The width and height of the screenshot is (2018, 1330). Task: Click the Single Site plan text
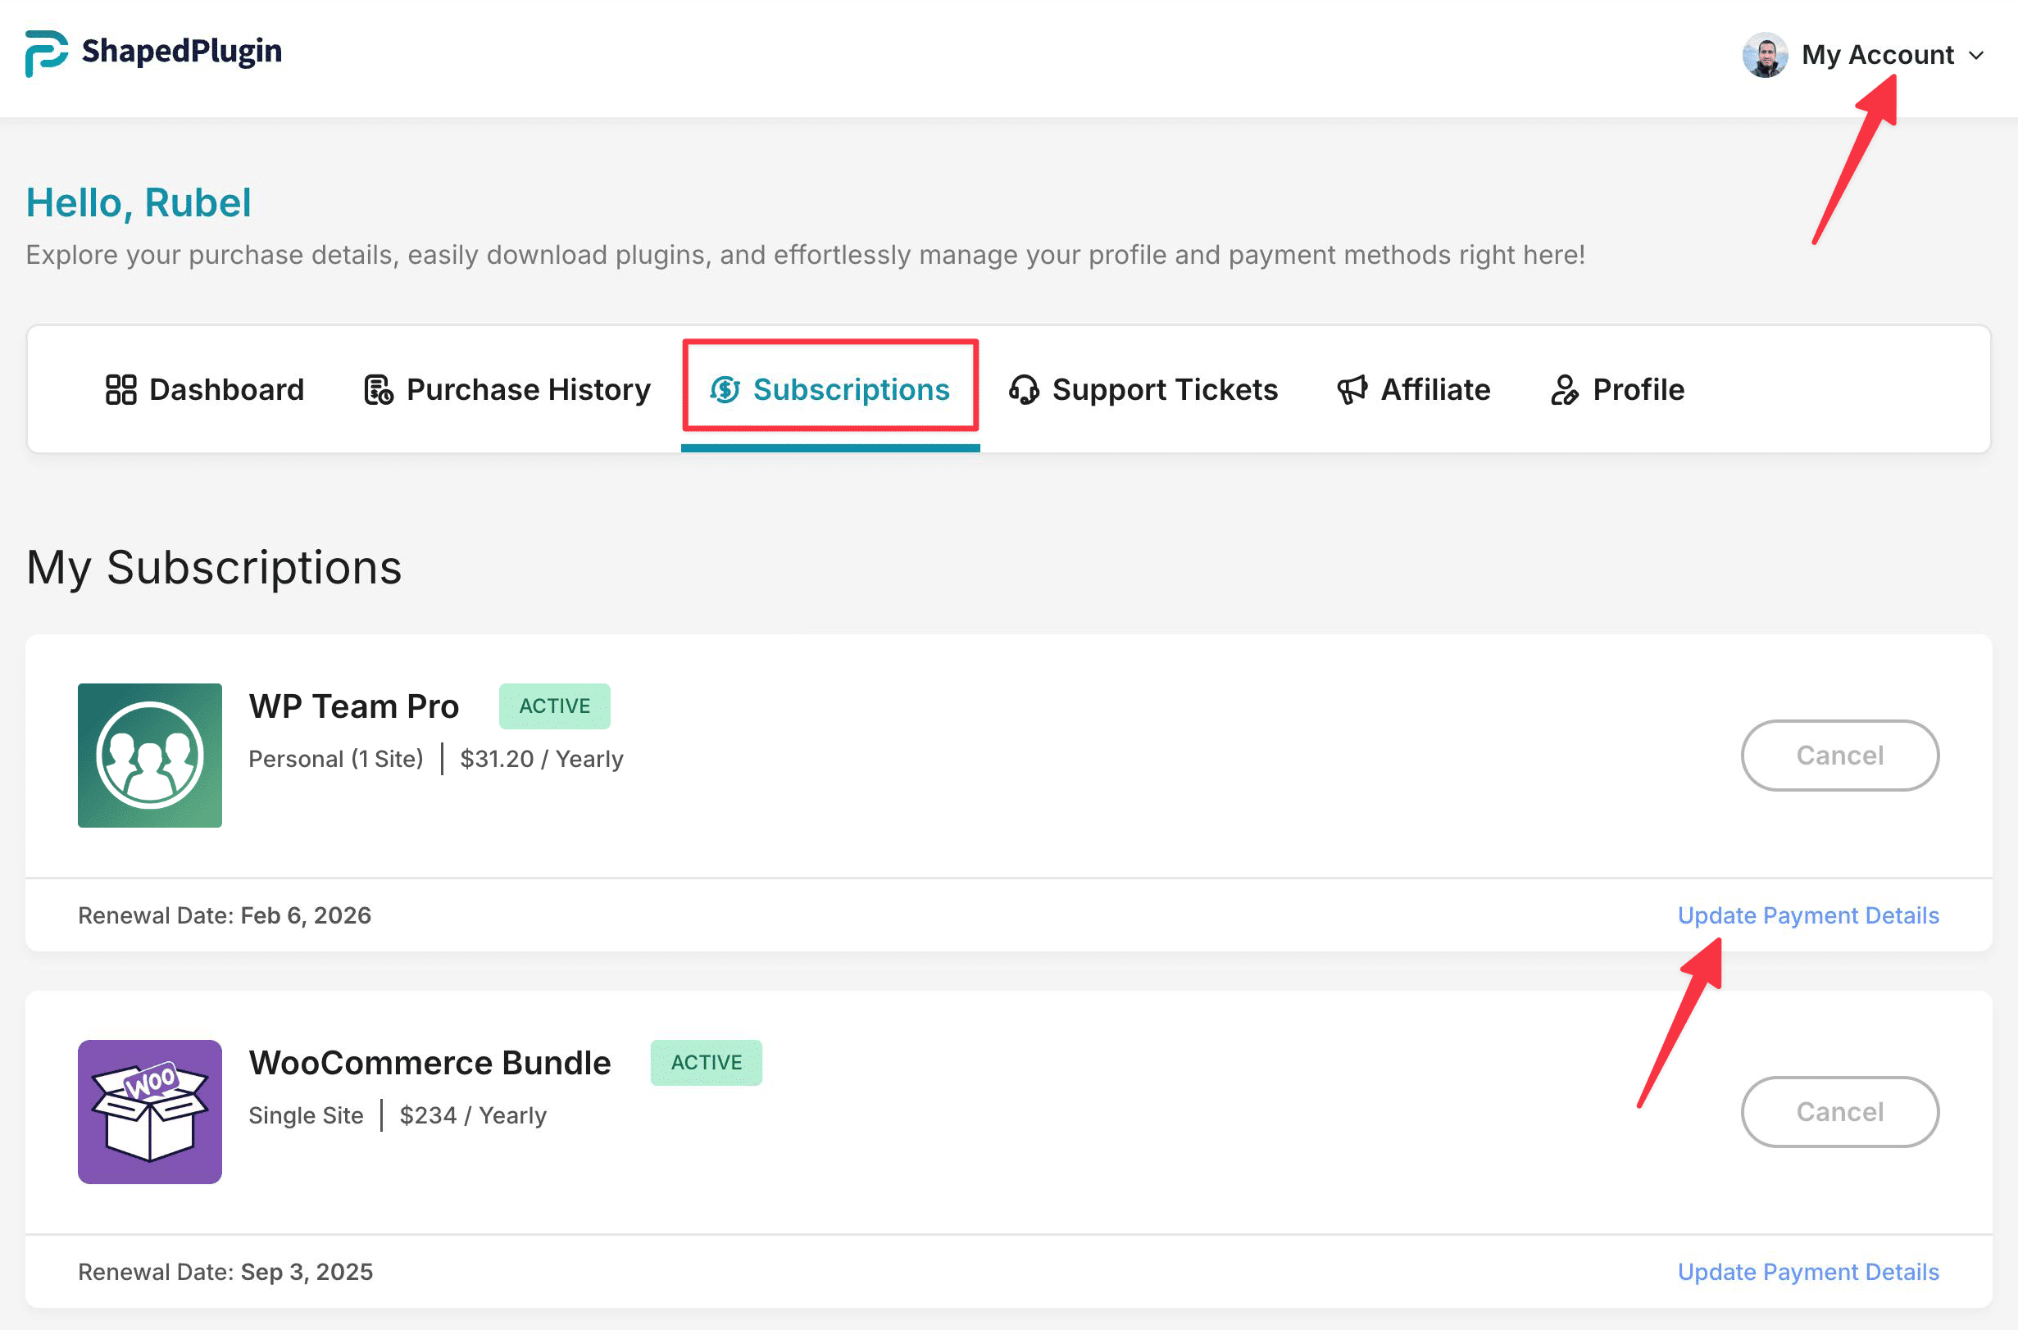tap(307, 1115)
